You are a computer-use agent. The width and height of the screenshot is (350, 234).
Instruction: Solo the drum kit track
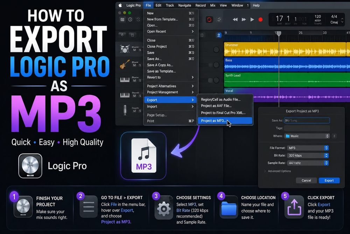coord(140,50)
